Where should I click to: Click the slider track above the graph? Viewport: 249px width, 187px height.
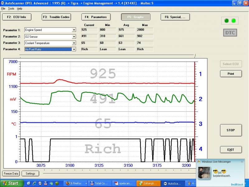[x=107, y=55]
